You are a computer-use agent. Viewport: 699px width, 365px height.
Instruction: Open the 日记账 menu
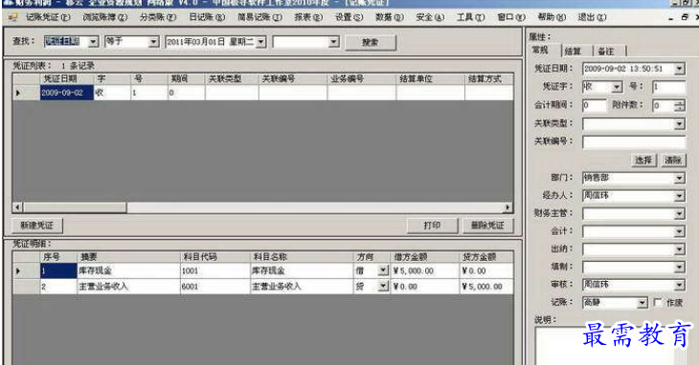[x=207, y=17]
